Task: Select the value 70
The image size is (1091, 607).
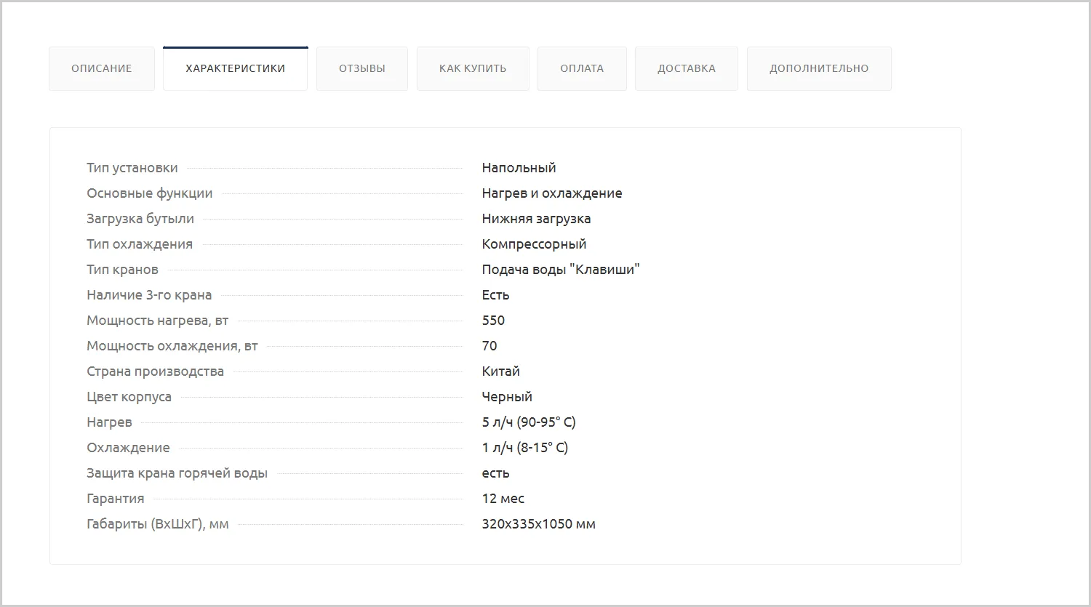Action: pos(489,346)
